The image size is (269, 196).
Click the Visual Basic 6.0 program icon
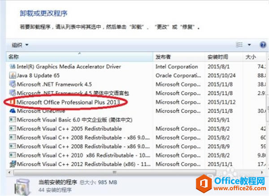click(x=13, y=119)
